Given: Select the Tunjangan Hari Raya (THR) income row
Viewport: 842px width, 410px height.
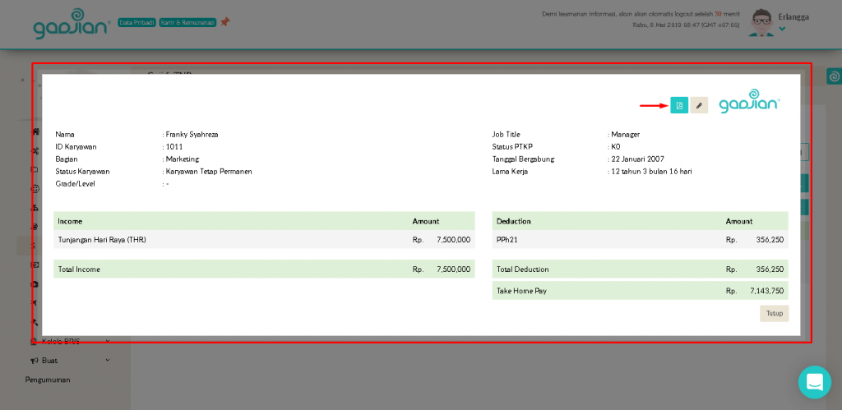Looking at the screenshot, I should [x=263, y=240].
